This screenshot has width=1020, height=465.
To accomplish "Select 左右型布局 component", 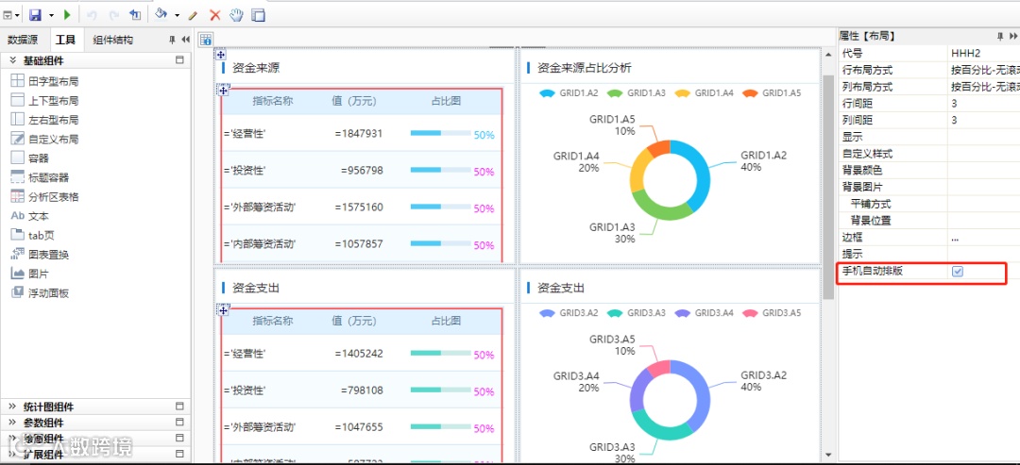I will click(45, 120).
